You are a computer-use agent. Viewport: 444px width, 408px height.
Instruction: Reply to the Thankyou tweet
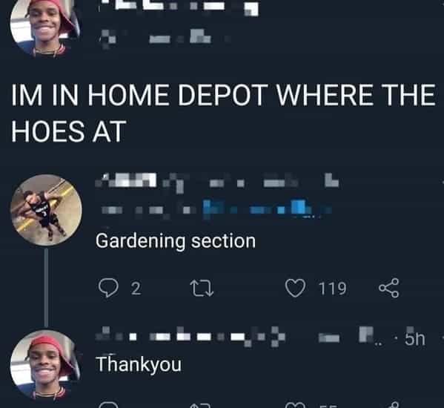[x=108, y=405]
